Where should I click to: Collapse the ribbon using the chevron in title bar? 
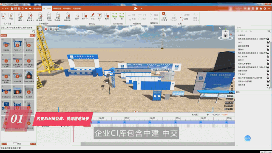[x=269, y=8]
